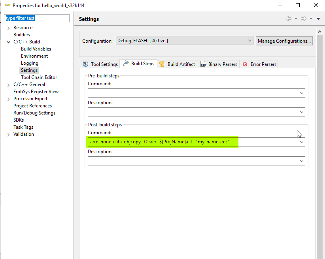Select Build Variables tree item
Screen dimensions: 325x259
36,49
